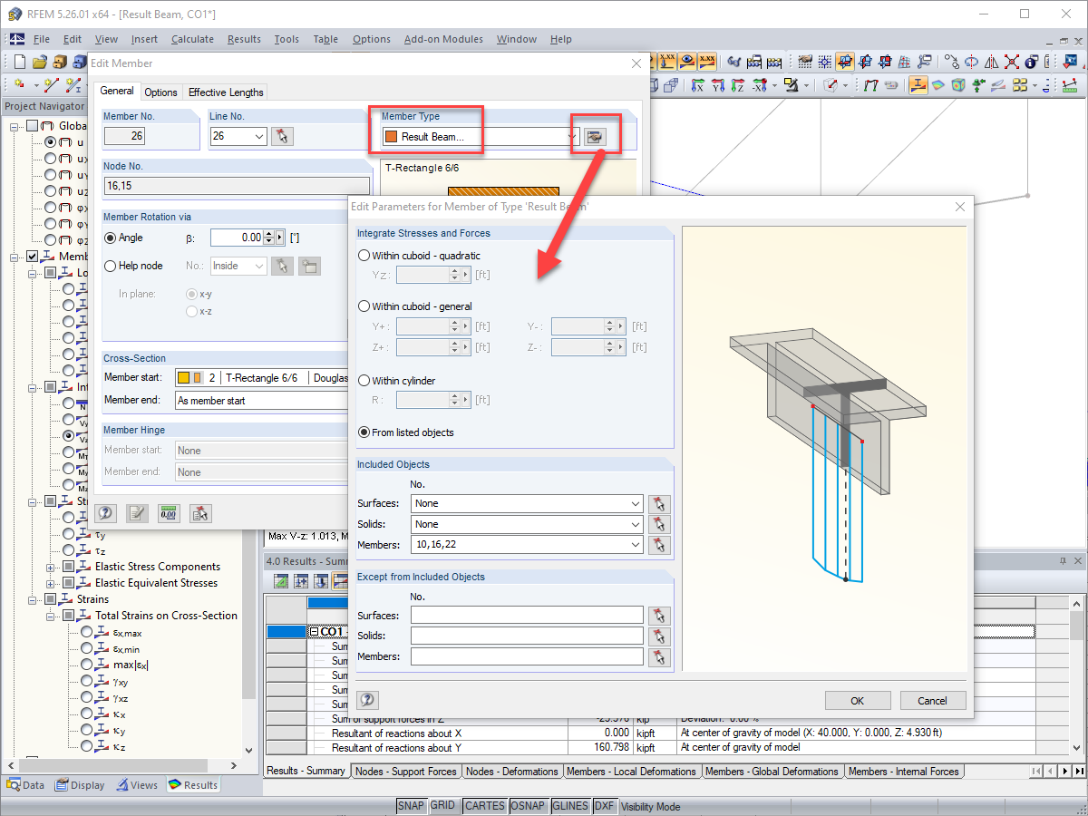The image size is (1088, 816).
Task: Select view in X direction icon
Action: 697,85
